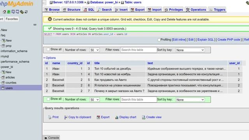Select the Favorites tab in sidebar

tap(12, 19)
